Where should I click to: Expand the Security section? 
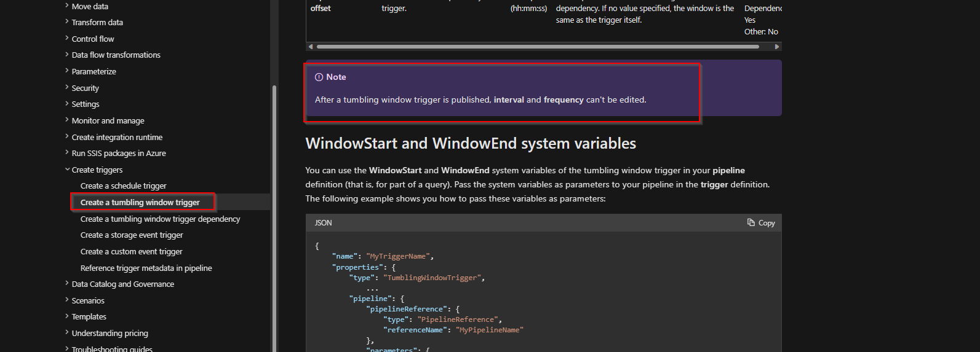pos(85,88)
